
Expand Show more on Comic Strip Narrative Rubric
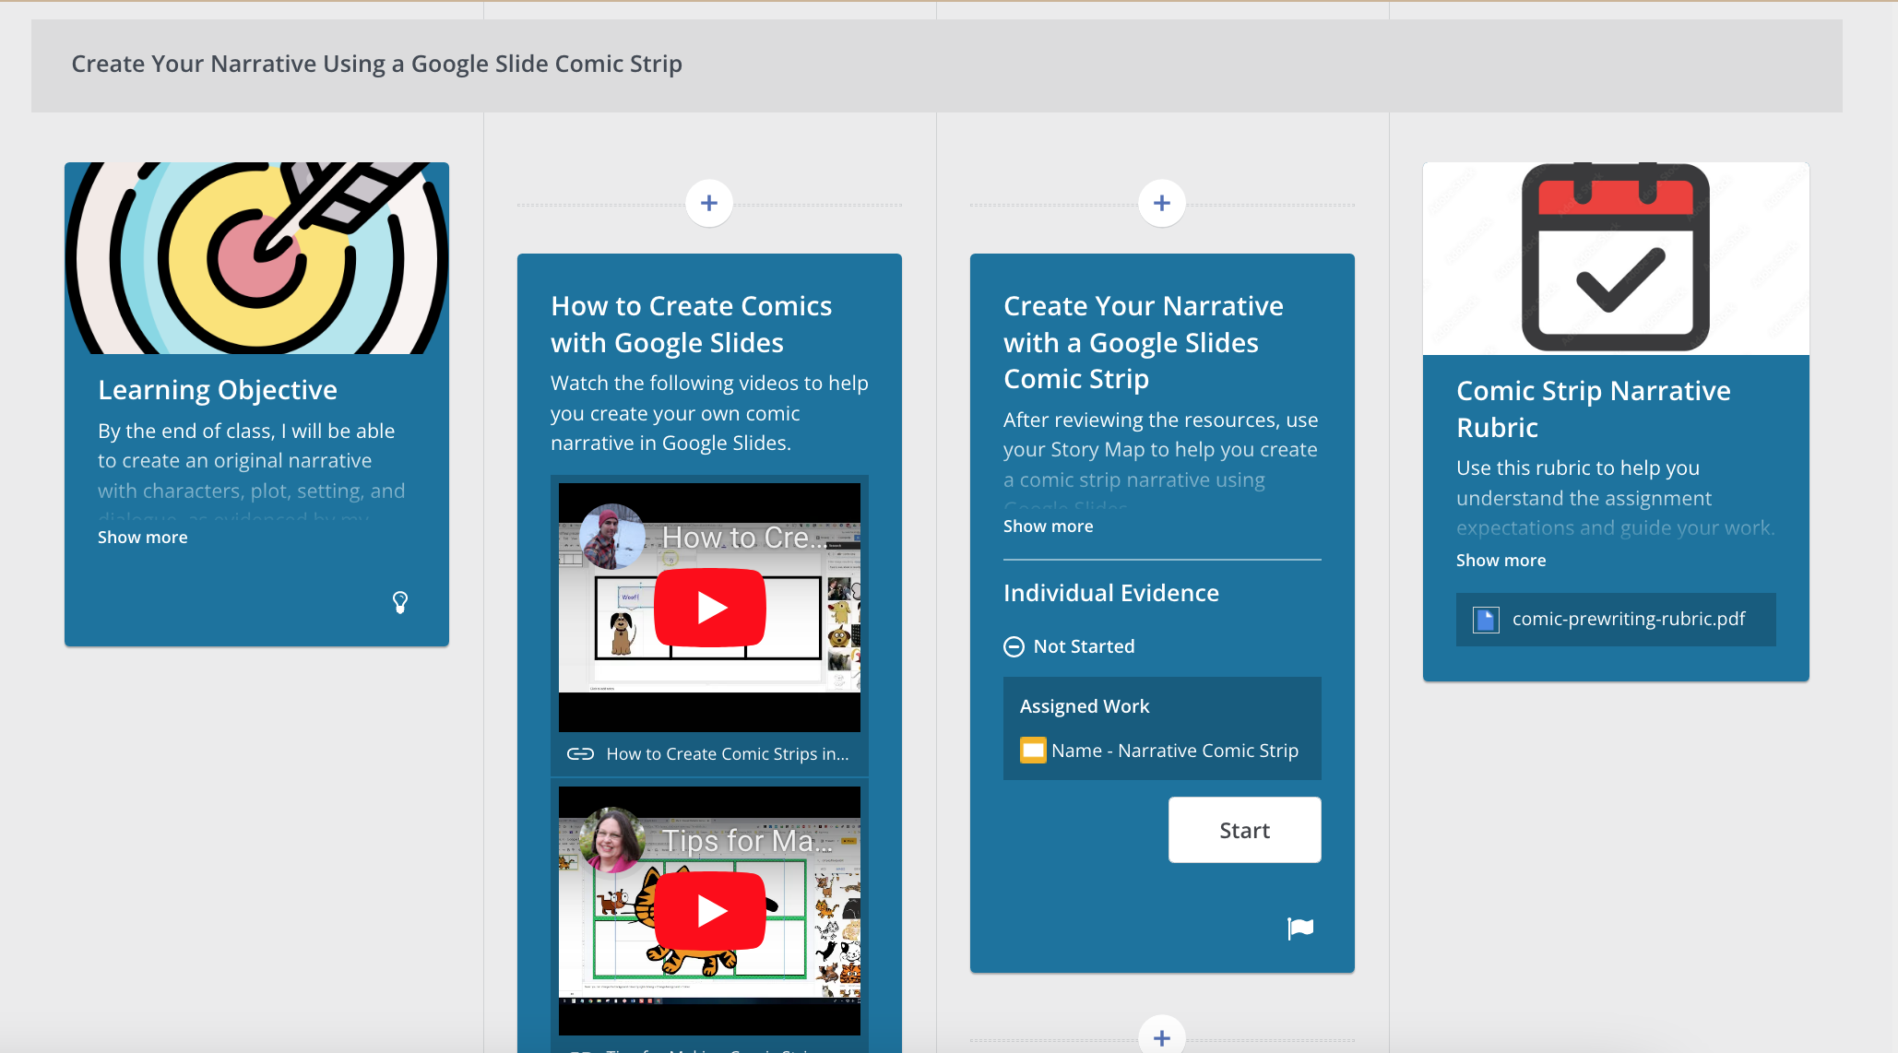point(1501,561)
